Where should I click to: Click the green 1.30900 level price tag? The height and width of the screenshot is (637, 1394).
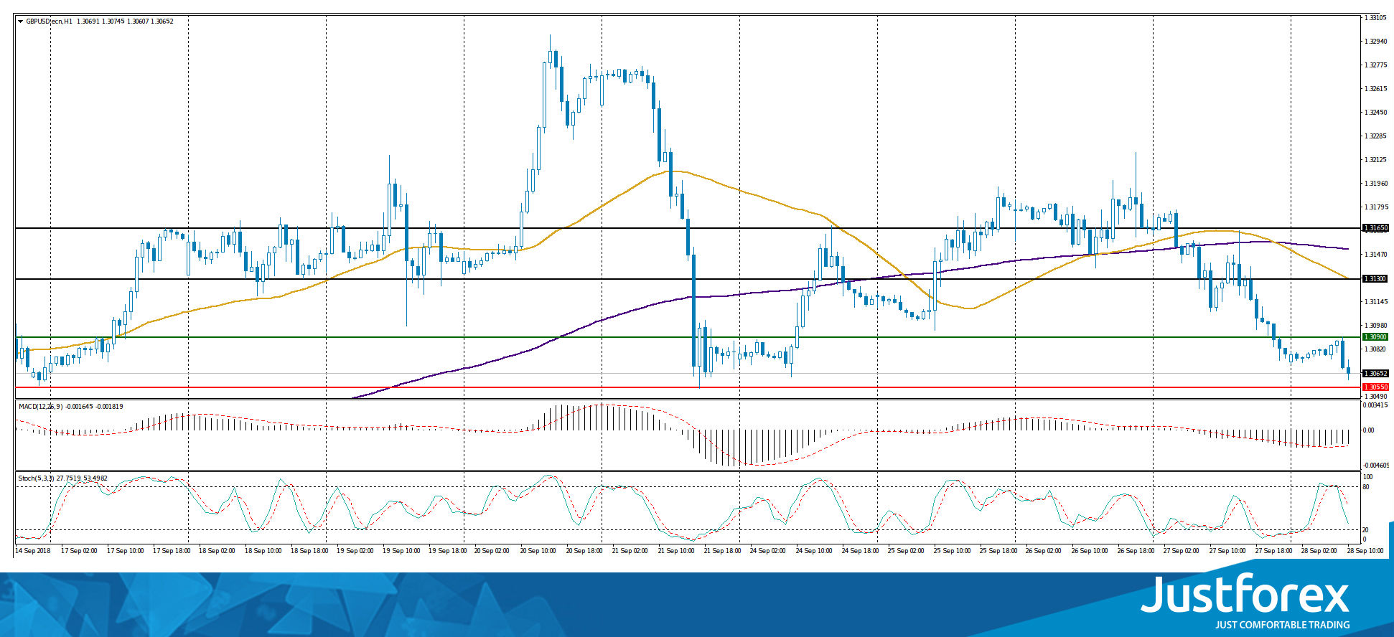point(1375,337)
